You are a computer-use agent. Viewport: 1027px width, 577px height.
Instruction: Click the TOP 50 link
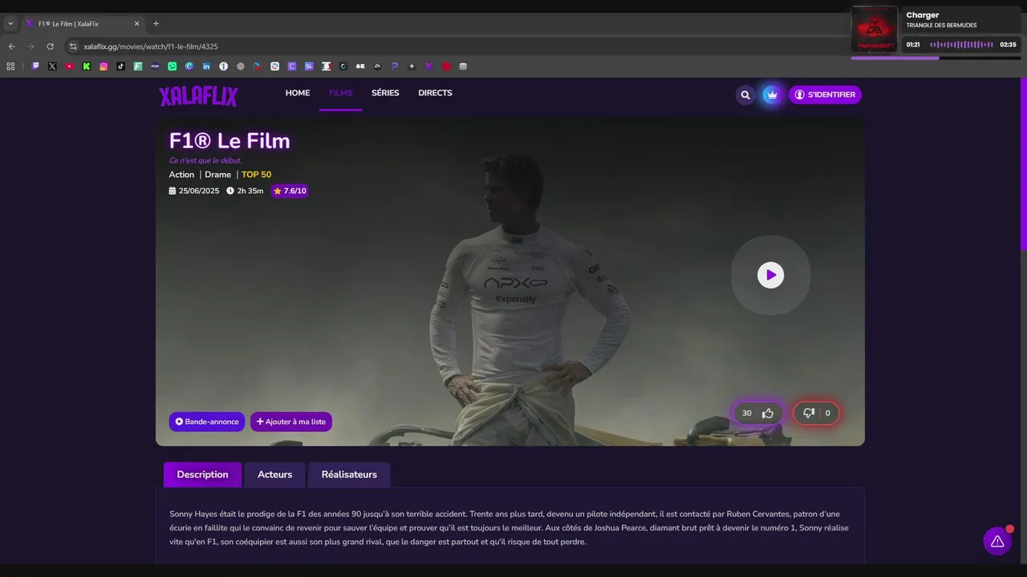(257, 175)
